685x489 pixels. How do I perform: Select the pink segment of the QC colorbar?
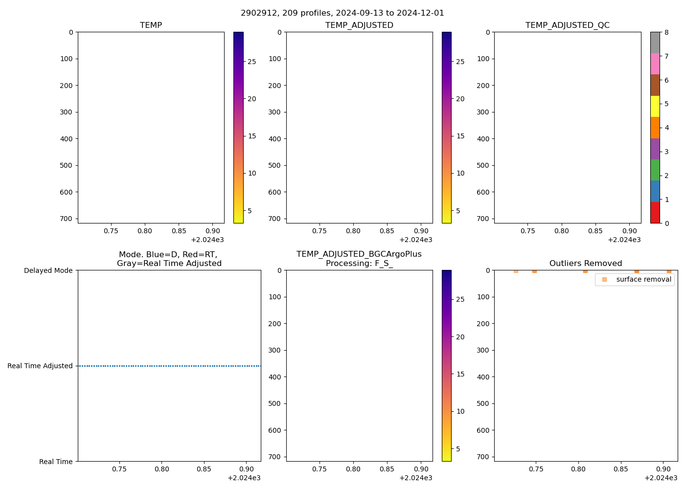655,64
